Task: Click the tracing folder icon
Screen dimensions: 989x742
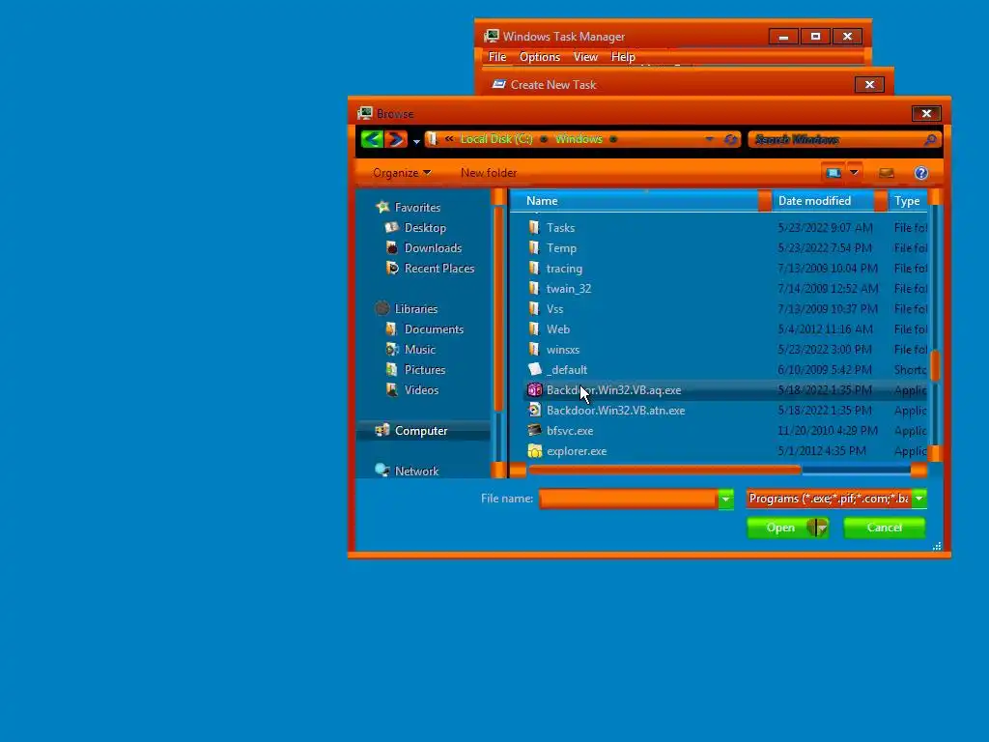Action: [x=534, y=269]
